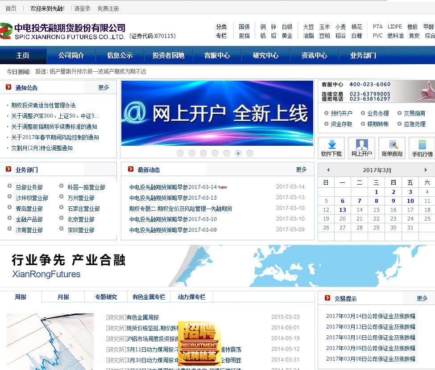Viewport: 435px width, 370px height.
Task: Open the 应急处理 link
Action: (414, 124)
